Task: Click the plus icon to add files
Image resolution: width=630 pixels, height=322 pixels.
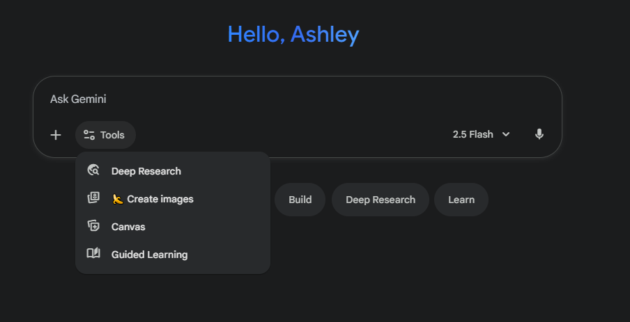Action: point(56,135)
